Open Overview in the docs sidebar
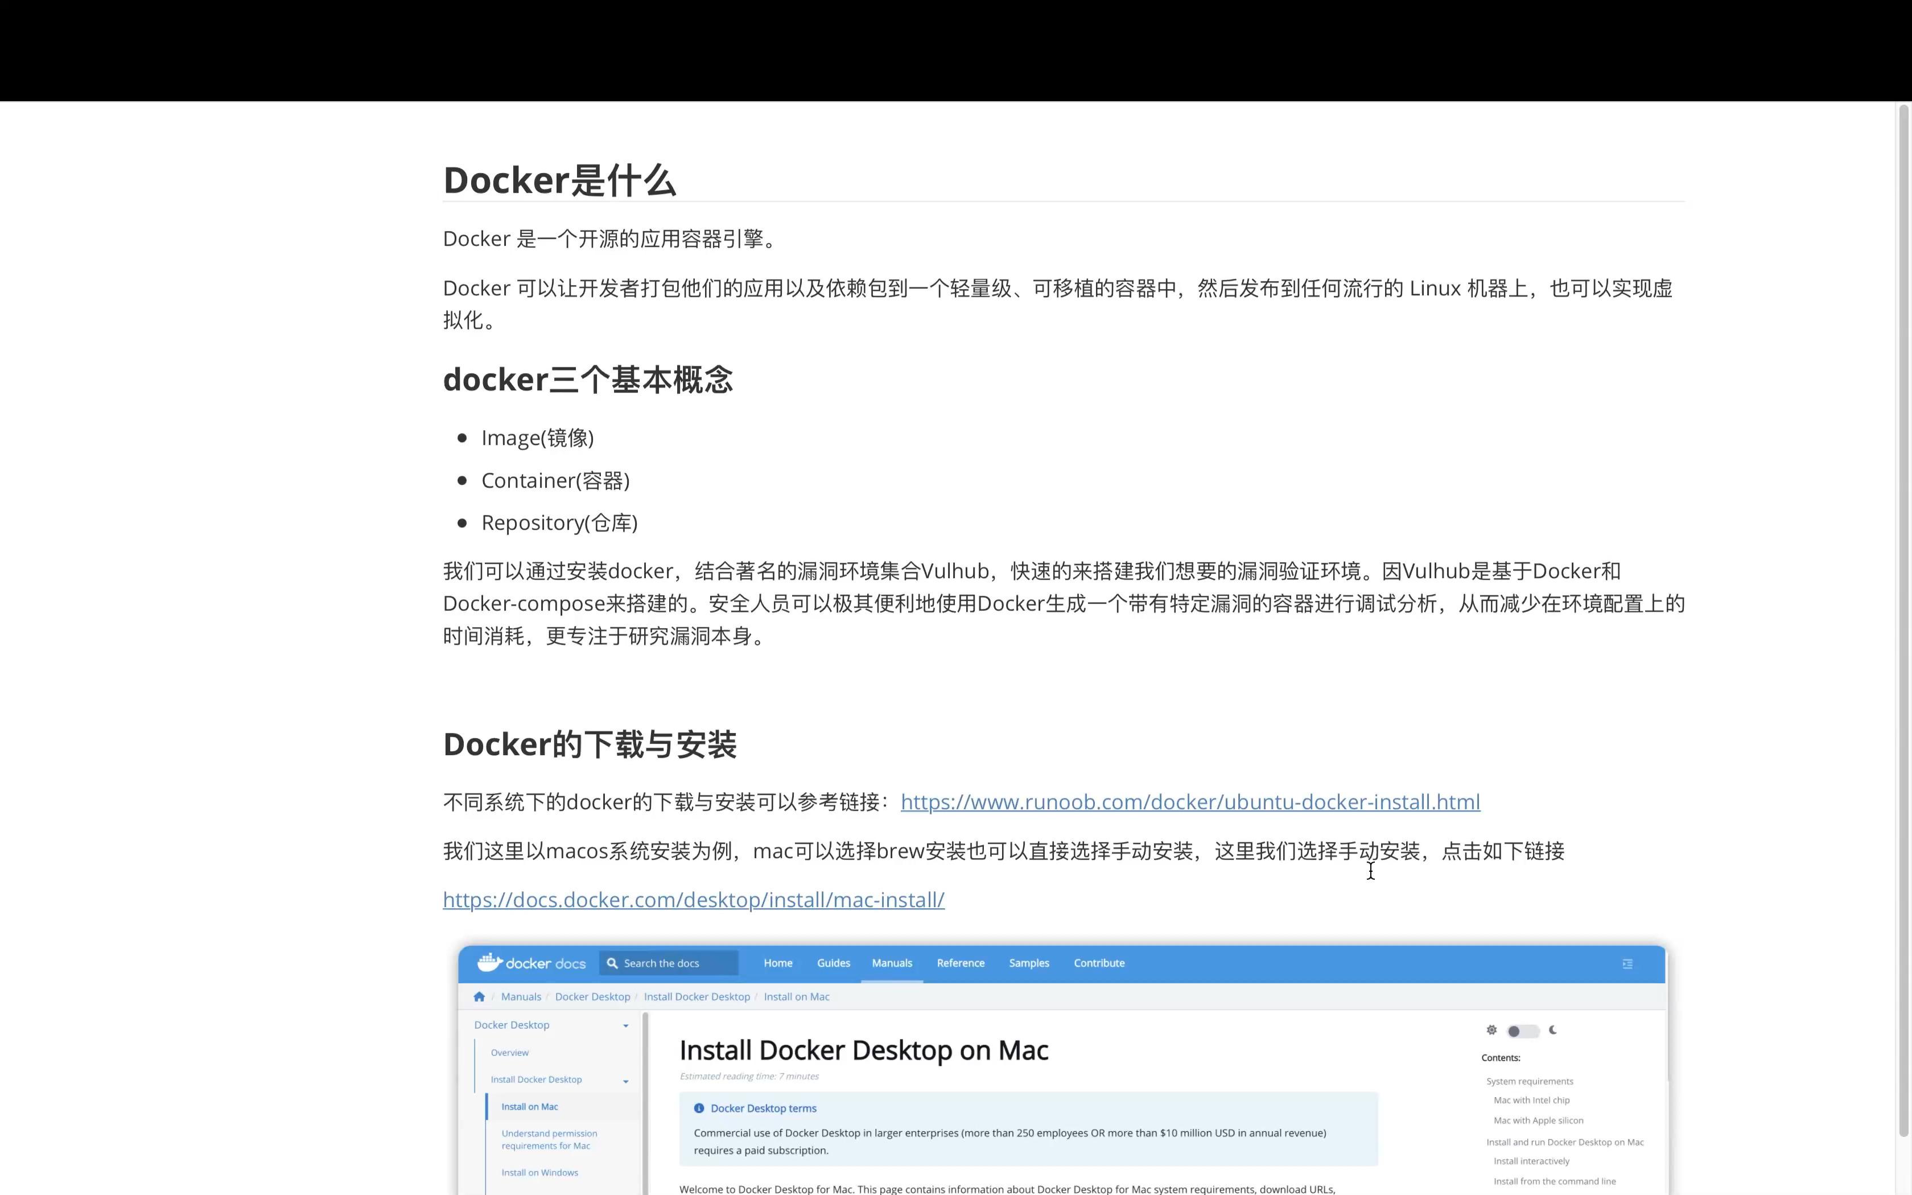The width and height of the screenshot is (1912, 1195). (510, 1053)
